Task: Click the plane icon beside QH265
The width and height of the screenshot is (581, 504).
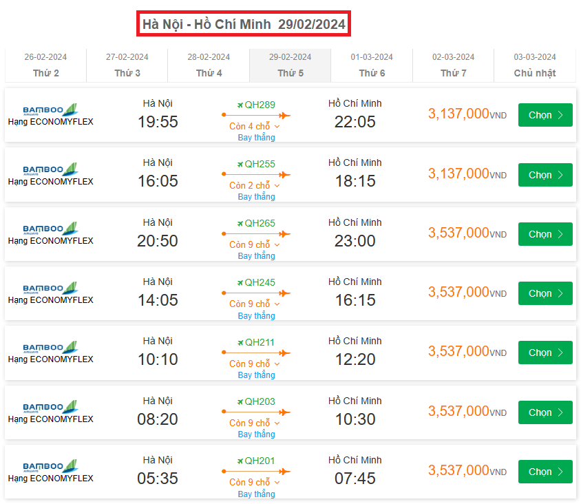Action: tap(240, 224)
